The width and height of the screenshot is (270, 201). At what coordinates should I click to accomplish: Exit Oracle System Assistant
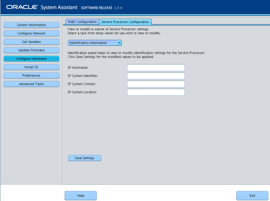click(x=252, y=196)
